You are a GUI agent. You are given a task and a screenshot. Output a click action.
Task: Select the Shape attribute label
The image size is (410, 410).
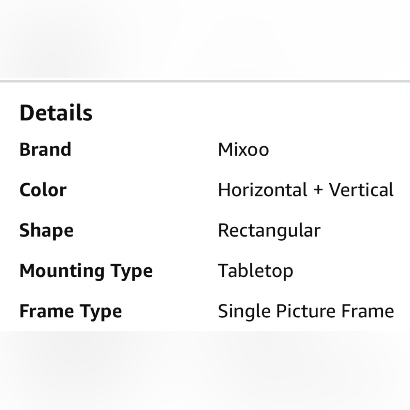pyautogui.click(x=46, y=230)
